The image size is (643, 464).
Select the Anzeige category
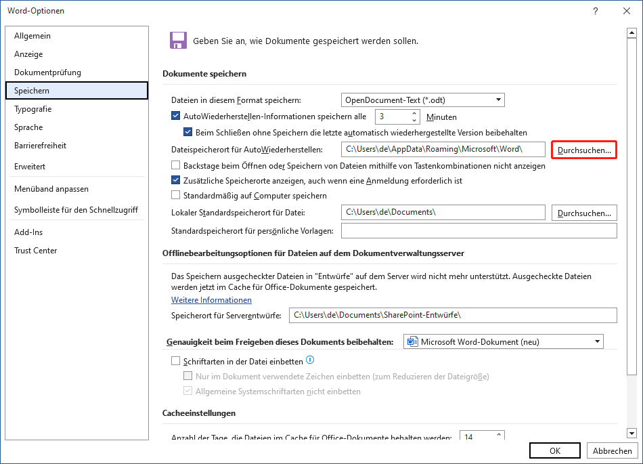(76, 54)
